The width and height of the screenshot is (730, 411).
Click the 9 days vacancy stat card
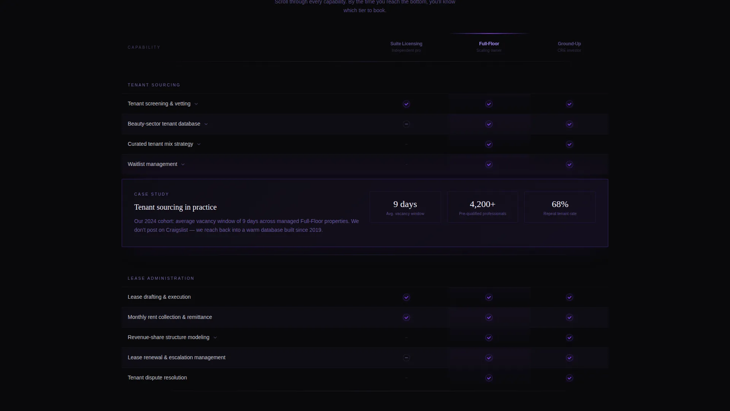tap(405, 207)
